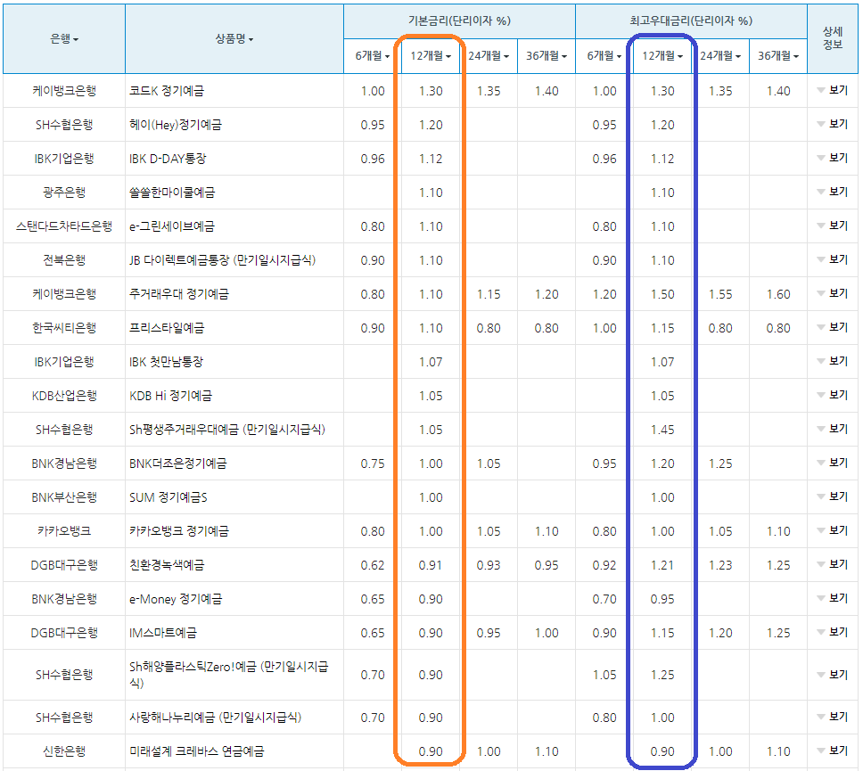Click 1.21 top 12-month rate for 친환경녹색예금
The width and height of the screenshot is (863, 771).
[x=662, y=565]
